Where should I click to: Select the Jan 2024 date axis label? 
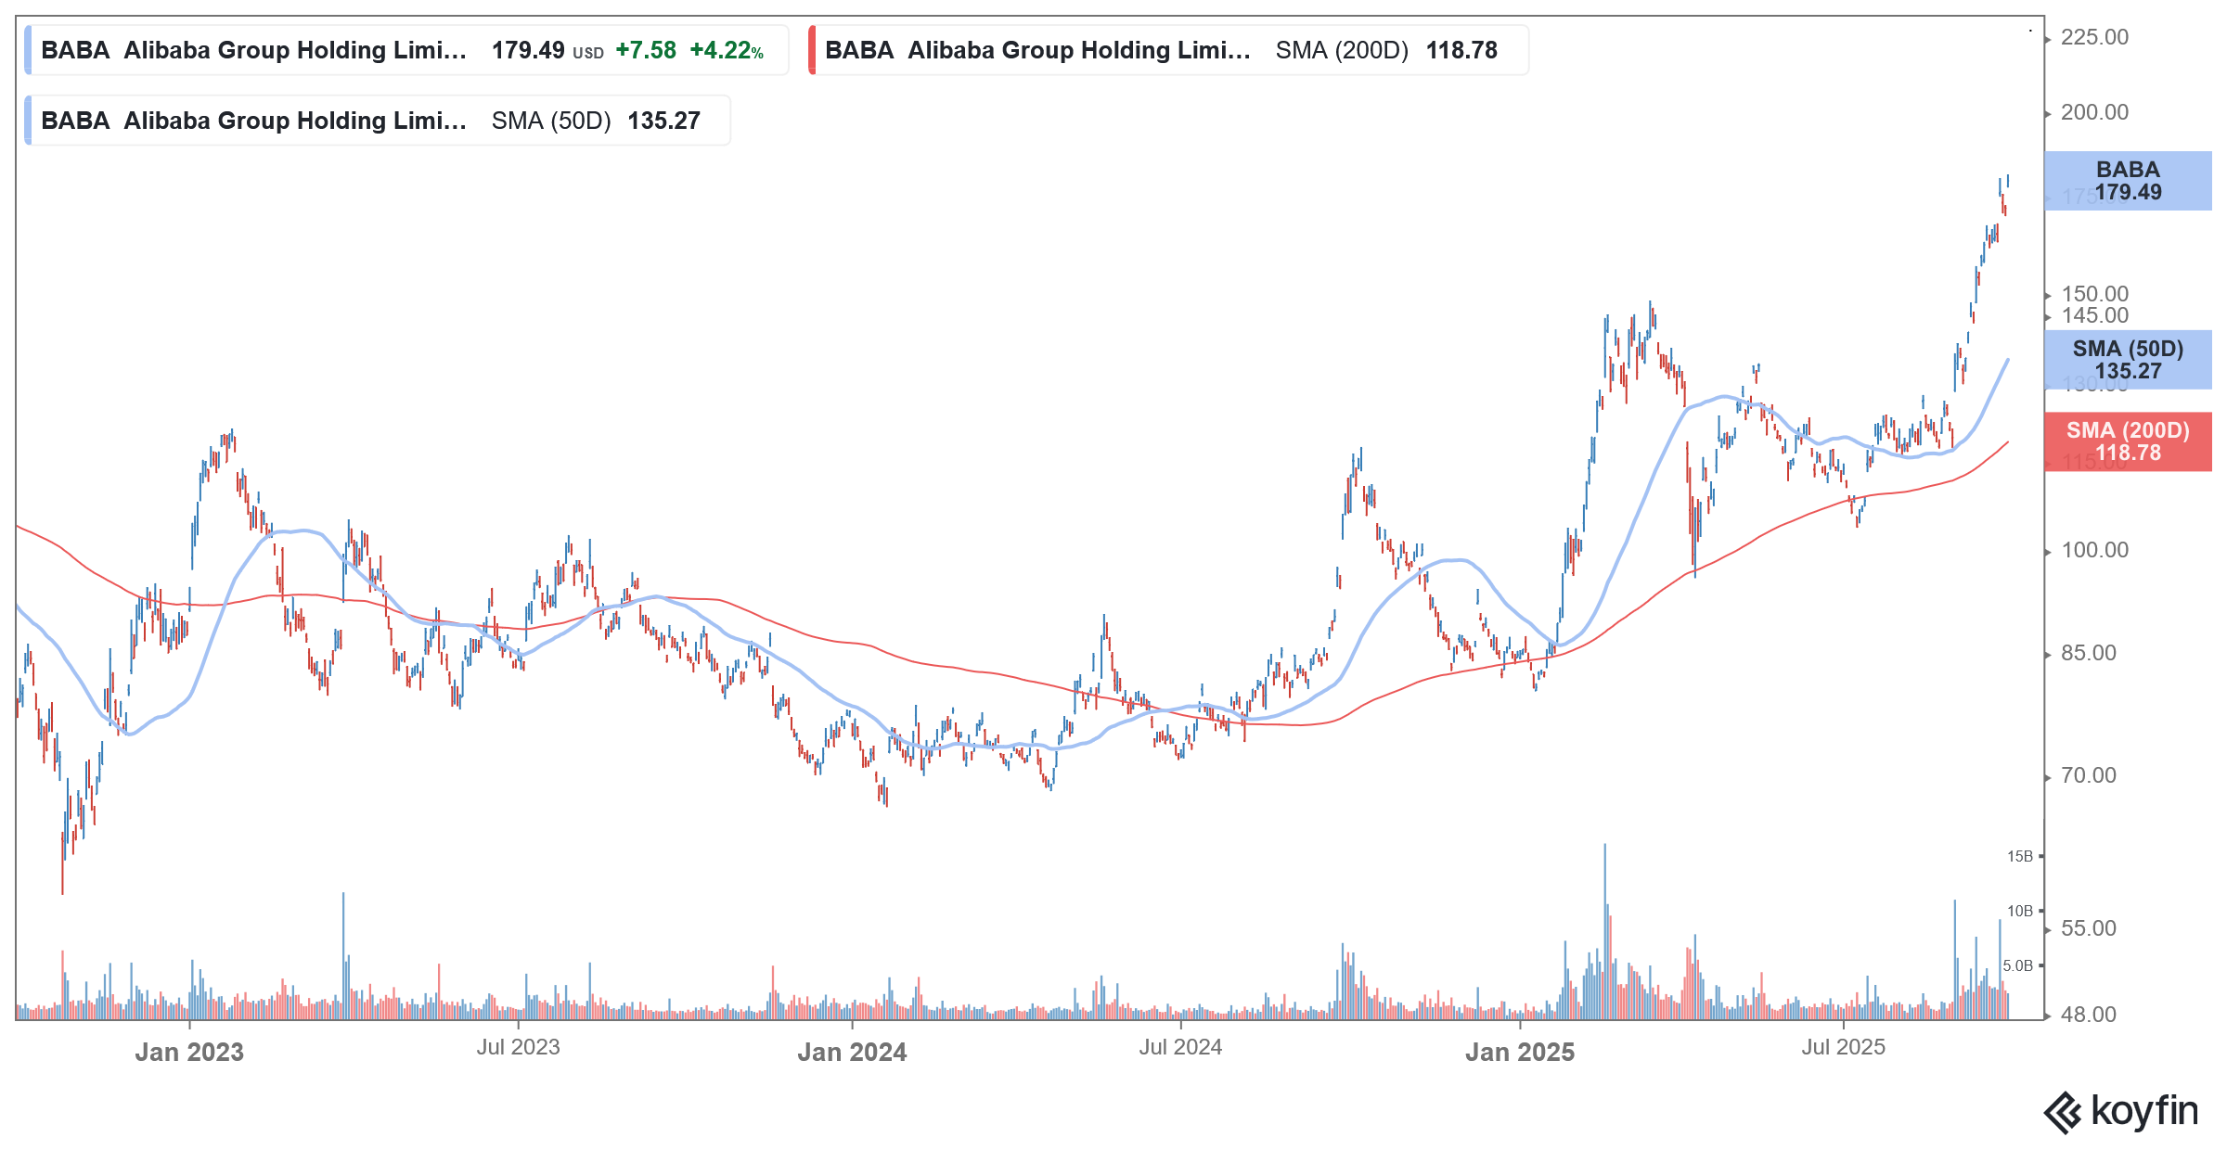pos(853,1053)
